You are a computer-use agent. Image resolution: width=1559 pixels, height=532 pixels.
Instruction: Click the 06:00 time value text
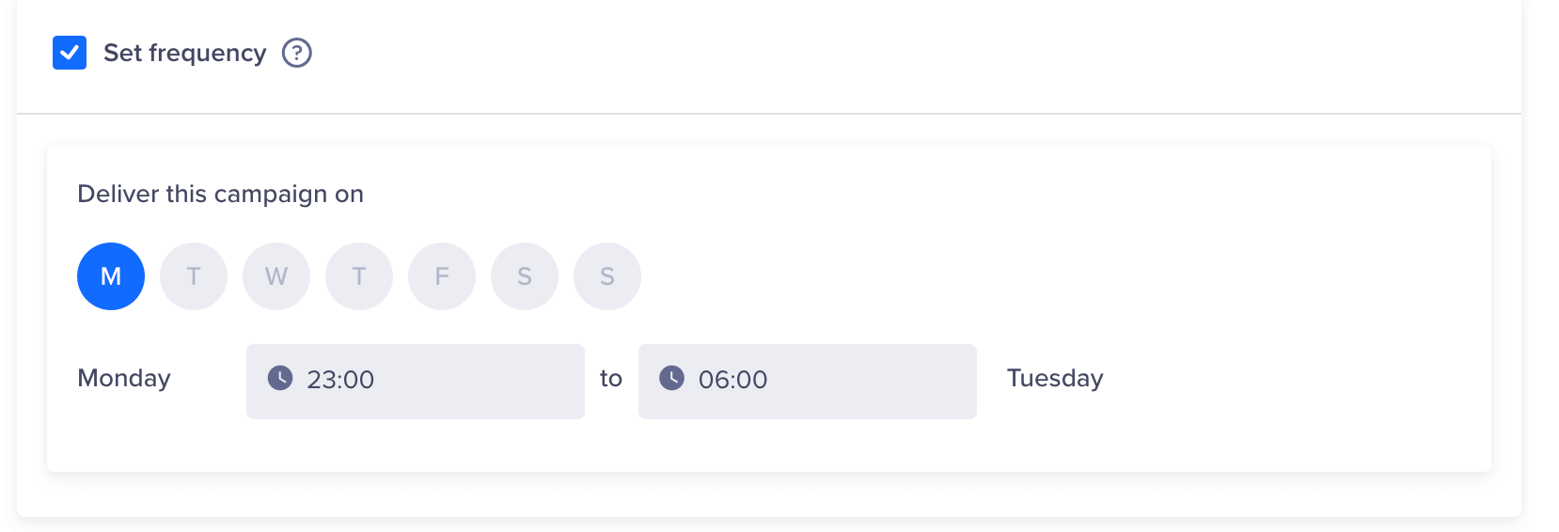[x=732, y=380]
